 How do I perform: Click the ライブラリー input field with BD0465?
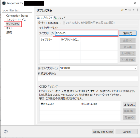(x=87, y=33)
